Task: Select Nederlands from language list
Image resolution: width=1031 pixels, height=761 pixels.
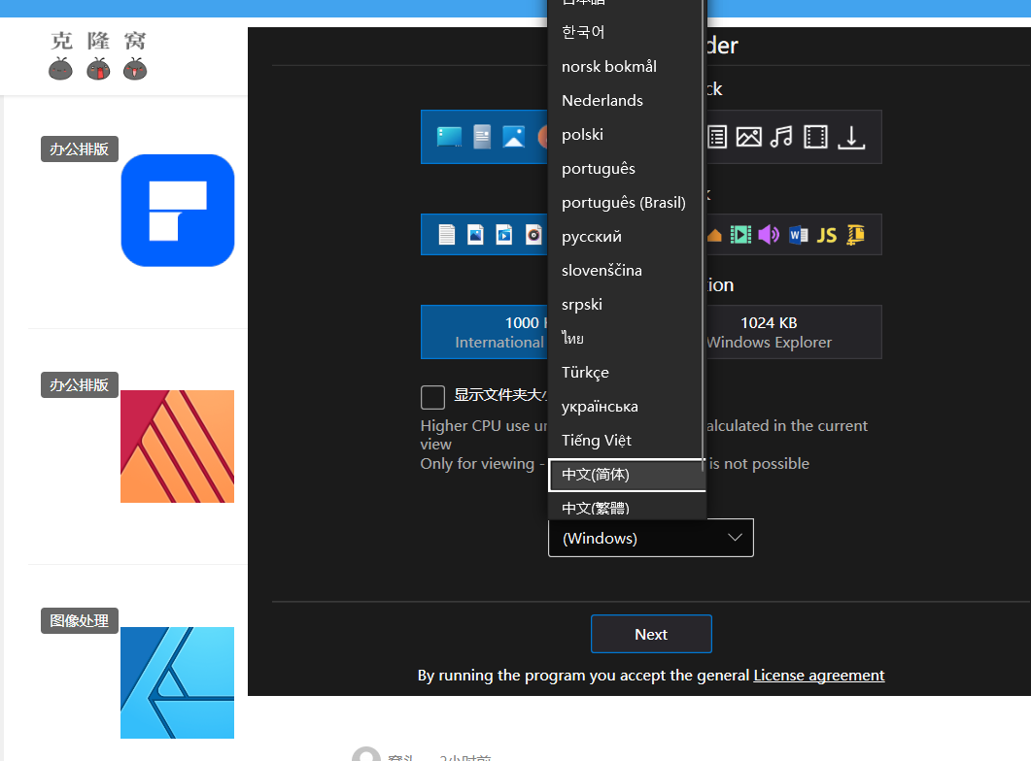Action: 626,100
